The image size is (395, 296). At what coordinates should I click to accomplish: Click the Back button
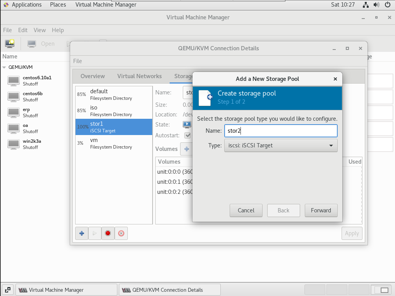(283, 210)
